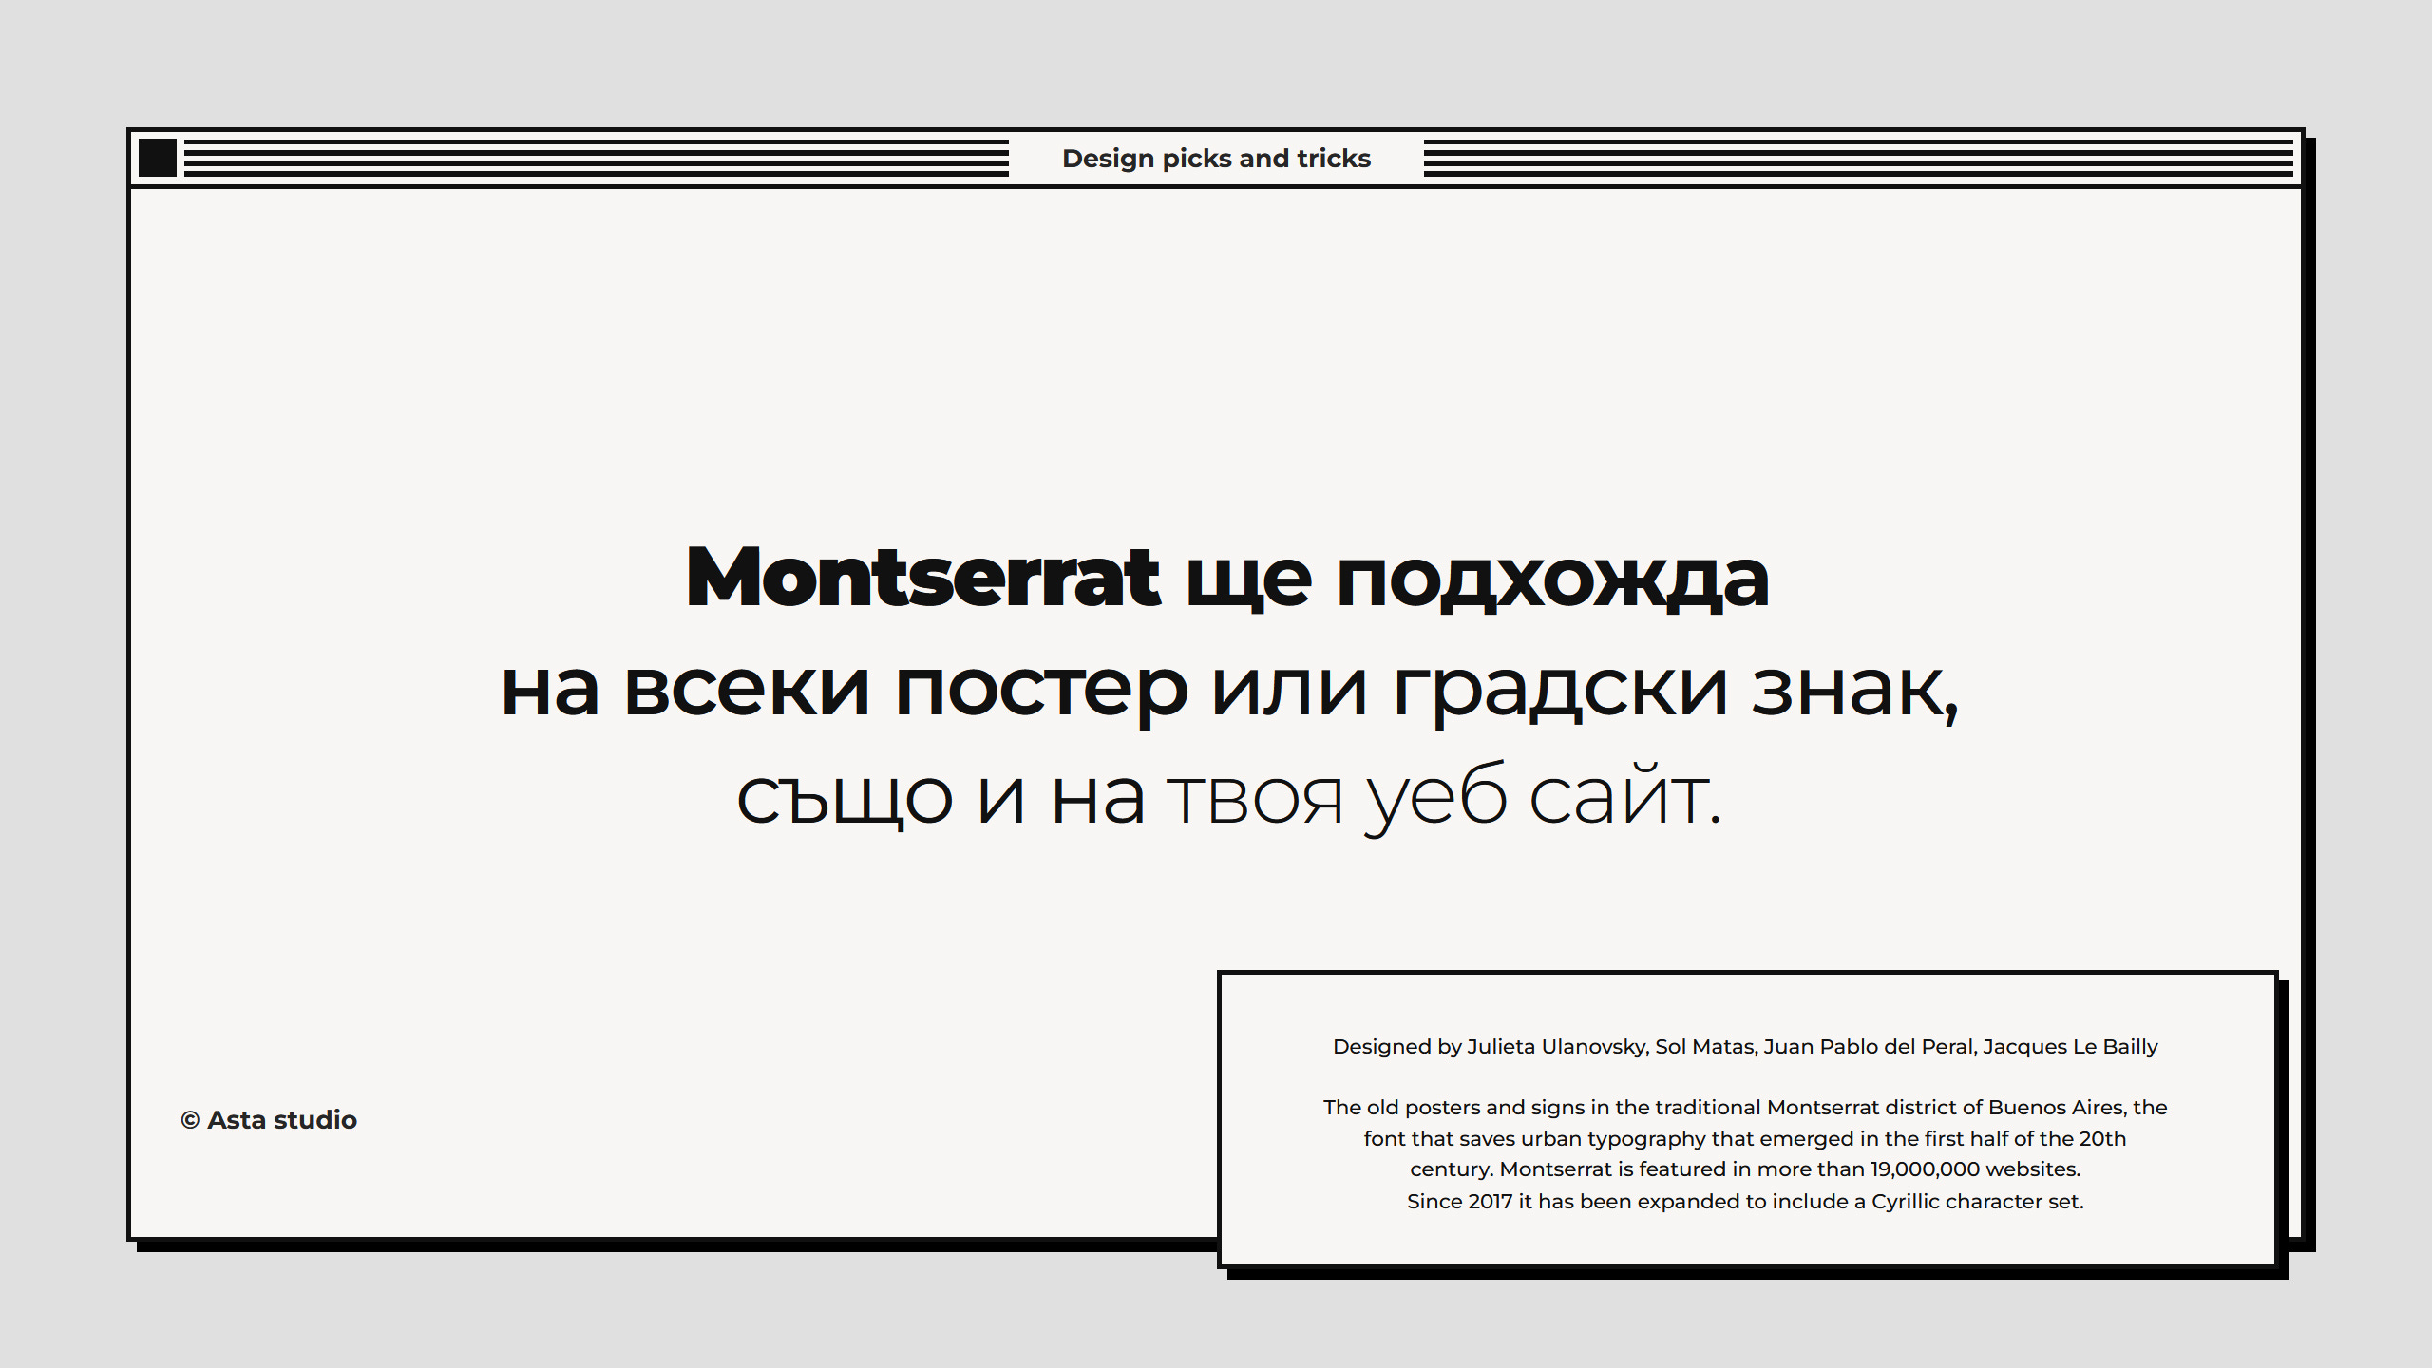Click the 'Designed by Julieta Ulanovsky' line

coord(1745,1047)
